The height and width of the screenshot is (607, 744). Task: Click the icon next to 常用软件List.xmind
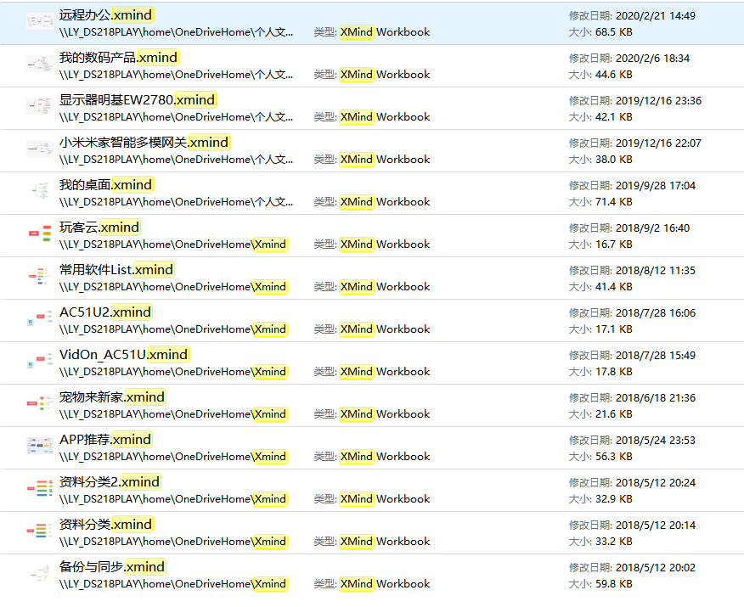[40, 277]
